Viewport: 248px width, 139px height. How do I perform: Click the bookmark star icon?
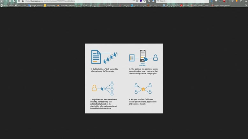[144, 1]
